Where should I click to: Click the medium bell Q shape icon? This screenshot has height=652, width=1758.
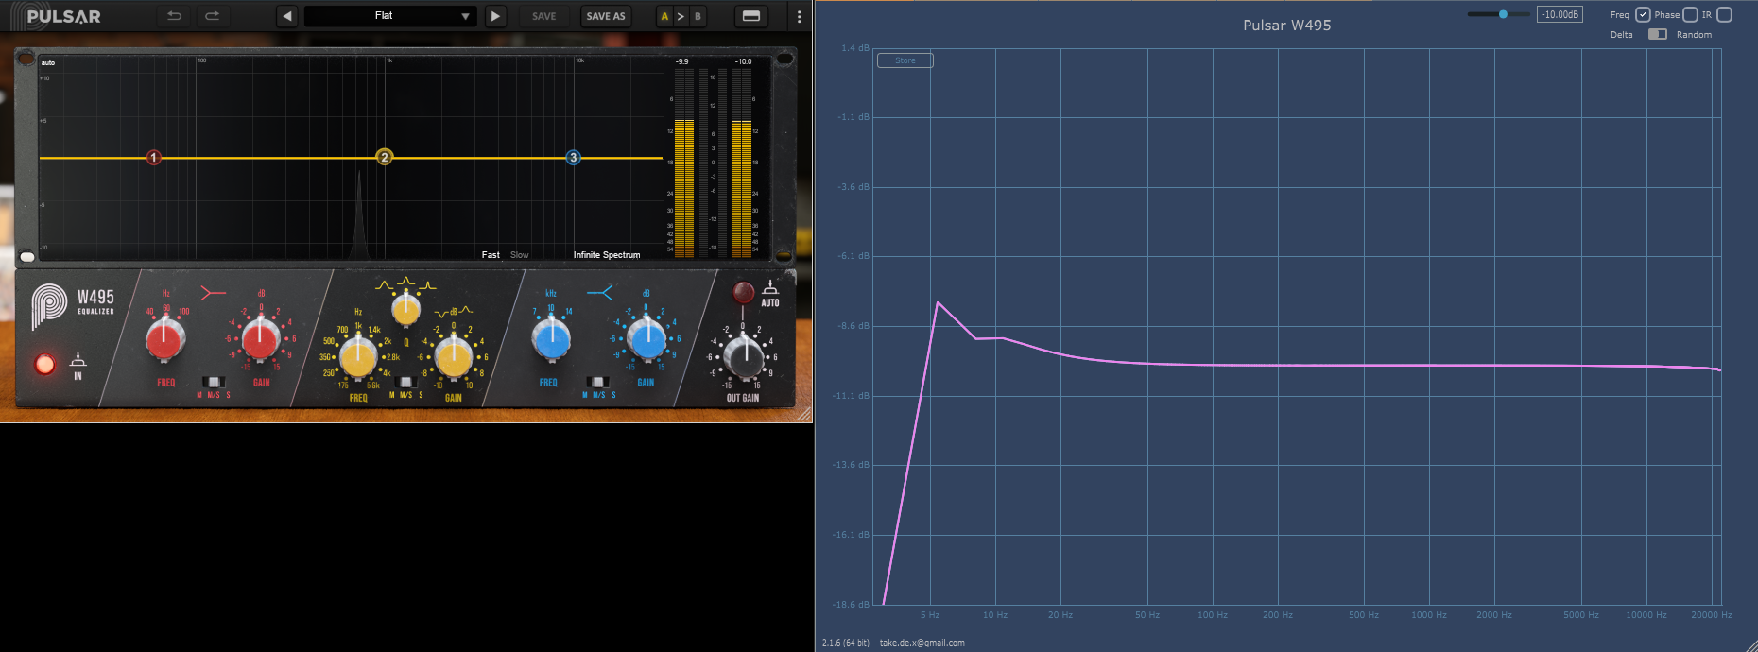405,281
